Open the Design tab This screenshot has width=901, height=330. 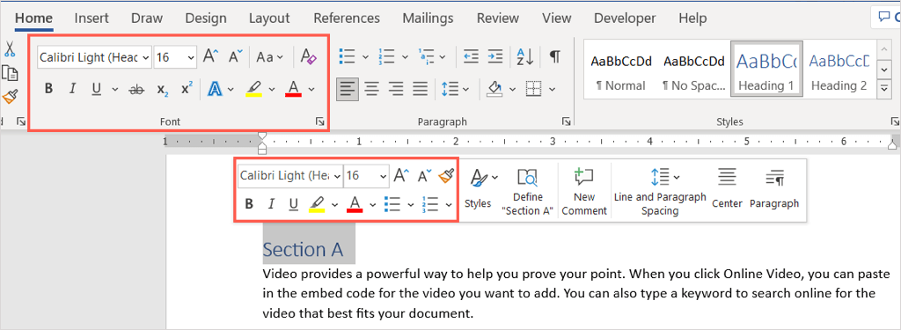click(x=206, y=18)
